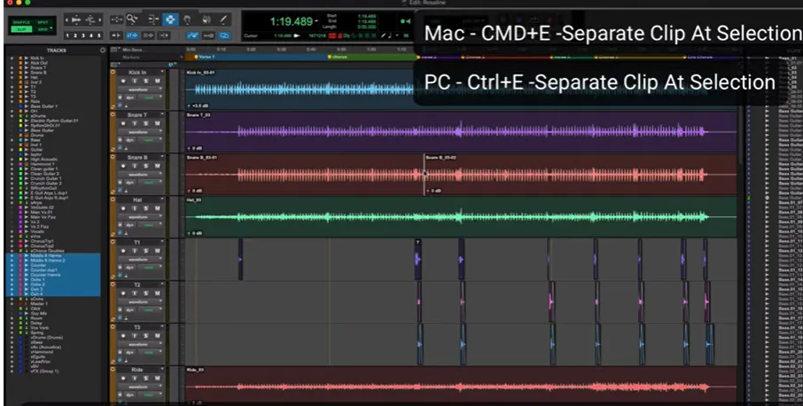Open the Hat track name dropdown arrow
This screenshot has height=406, width=803.
pos(162,199)
